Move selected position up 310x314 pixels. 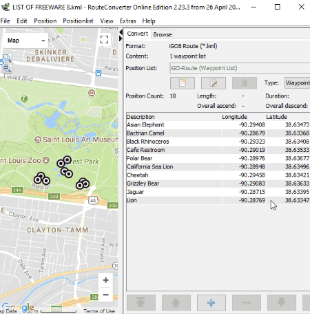point(176,302)
